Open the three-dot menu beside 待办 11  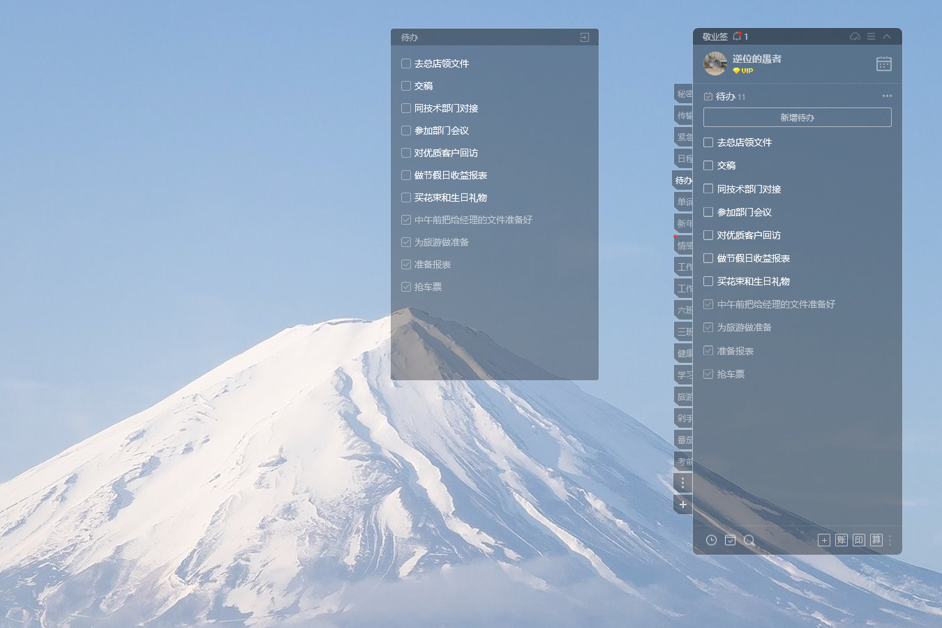click(x=887, y=96)
